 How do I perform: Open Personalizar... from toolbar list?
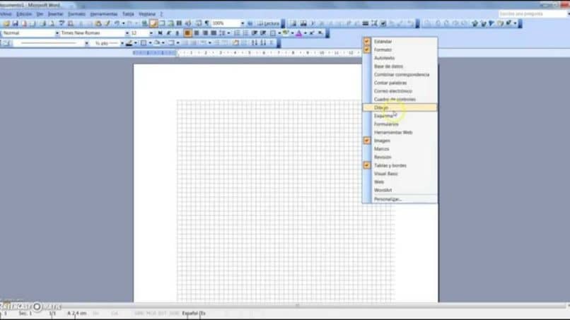coord(400,199)
